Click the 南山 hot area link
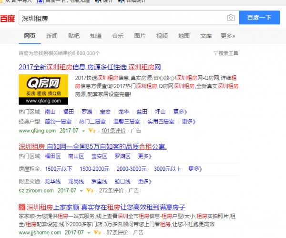286x238 pixels. [x=50, y=112]
